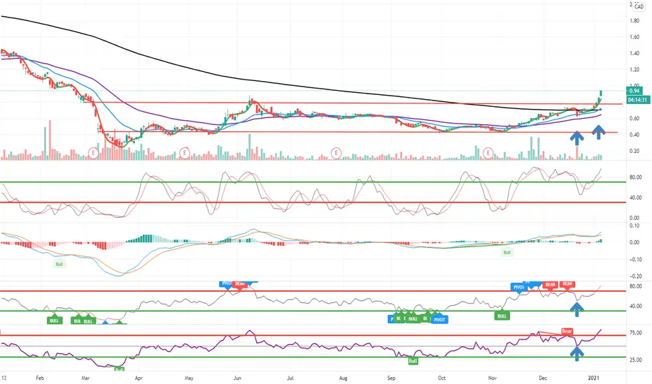Click the earnings E marker in late July
The width and height of the screenshot is (652, 384).
point(336,153)
